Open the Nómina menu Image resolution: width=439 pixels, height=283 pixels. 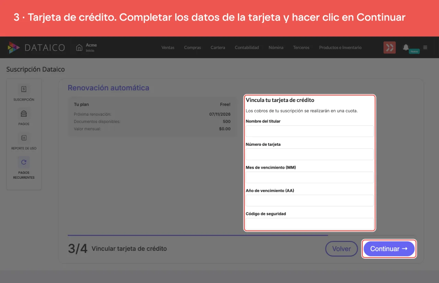click(276, 48)
